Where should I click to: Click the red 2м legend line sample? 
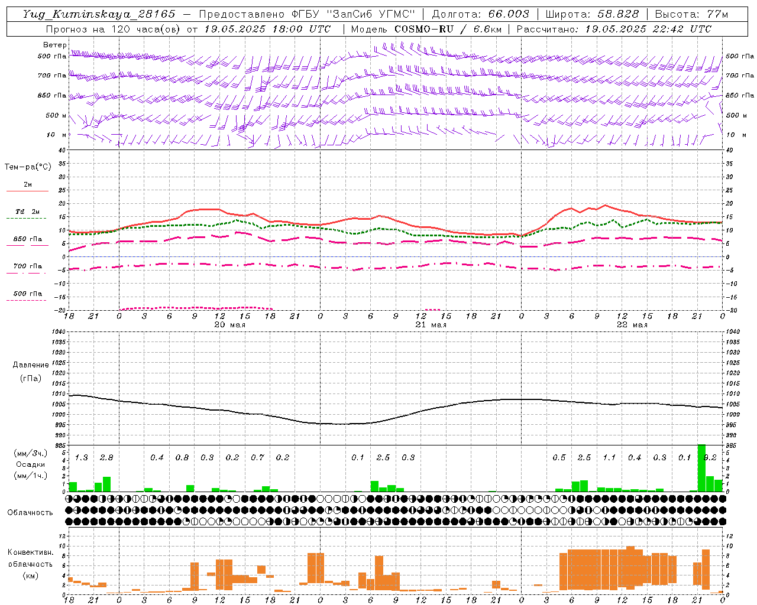click(27, 191)
